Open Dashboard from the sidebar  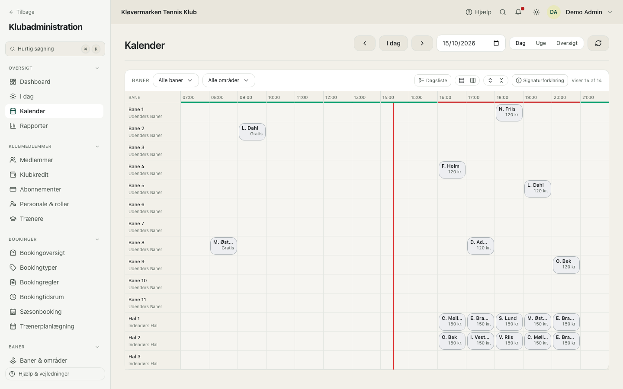point(54,82)
